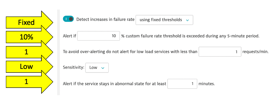
Task: Toggle the failure rate detection switch
Action: pyautogui.click(x=68, y=19)
